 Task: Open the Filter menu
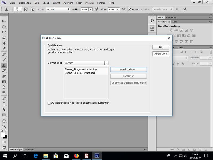pyautogui.click(x=79, y=3)
